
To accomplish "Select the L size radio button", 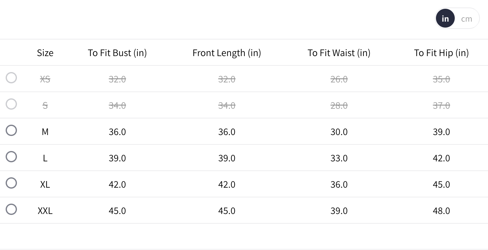I will [x=11, y=157].
